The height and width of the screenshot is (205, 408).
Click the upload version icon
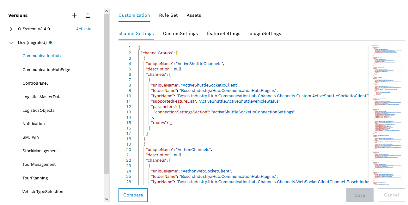[88, 15]
